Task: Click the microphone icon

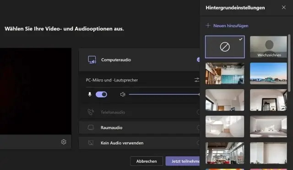Action: (x=90, y=94)
